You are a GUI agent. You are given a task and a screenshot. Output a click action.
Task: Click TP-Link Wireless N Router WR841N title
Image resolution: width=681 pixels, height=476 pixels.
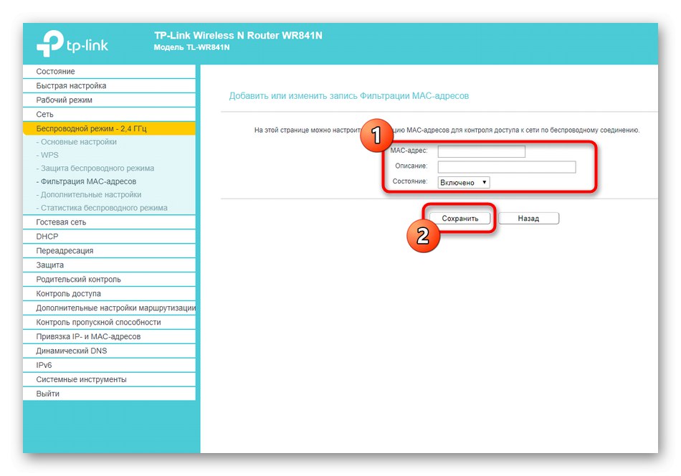tap(238, 36)
